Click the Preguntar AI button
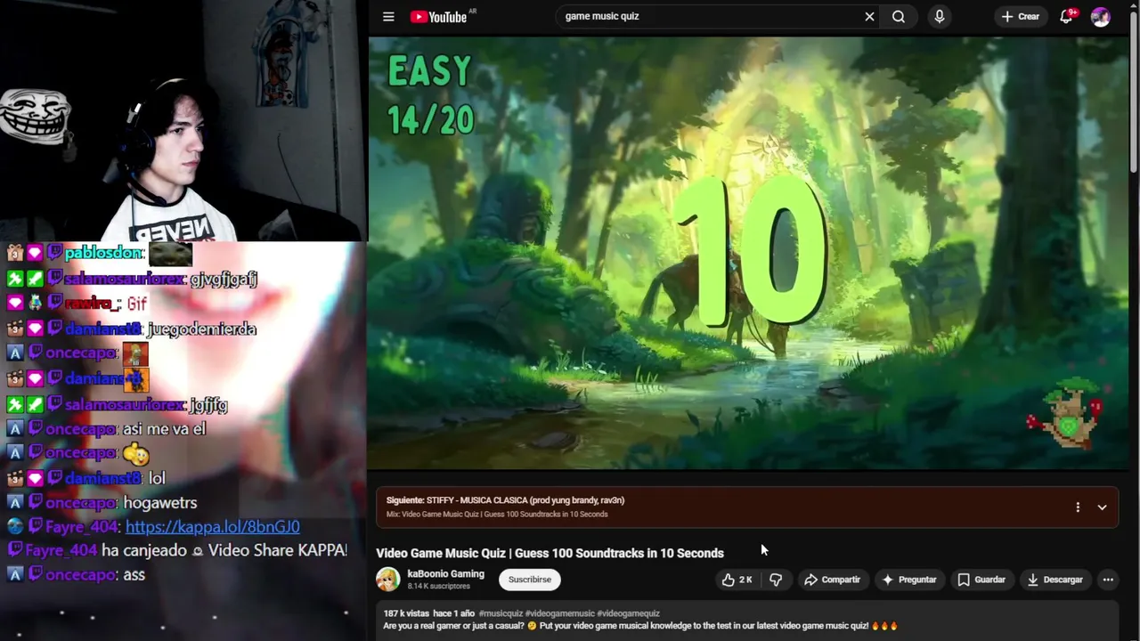 point(908,580)
